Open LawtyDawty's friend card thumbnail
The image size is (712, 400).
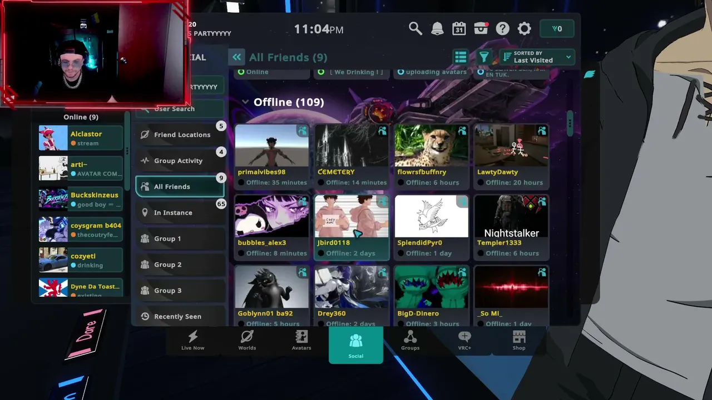coord(511,146)
